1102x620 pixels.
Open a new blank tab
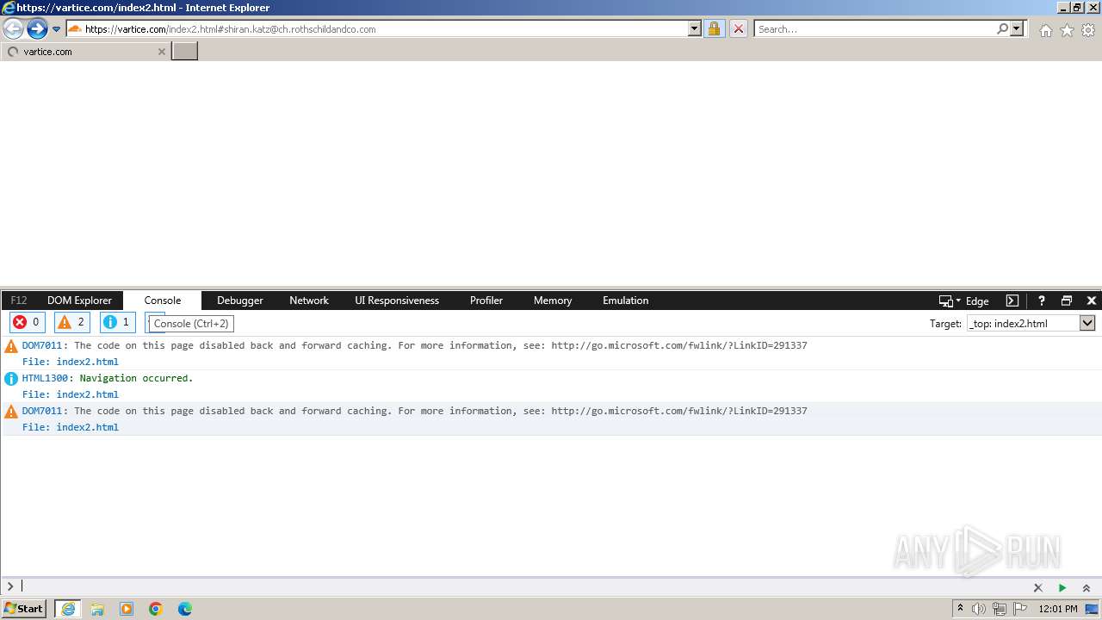click(x=185, y=51)
